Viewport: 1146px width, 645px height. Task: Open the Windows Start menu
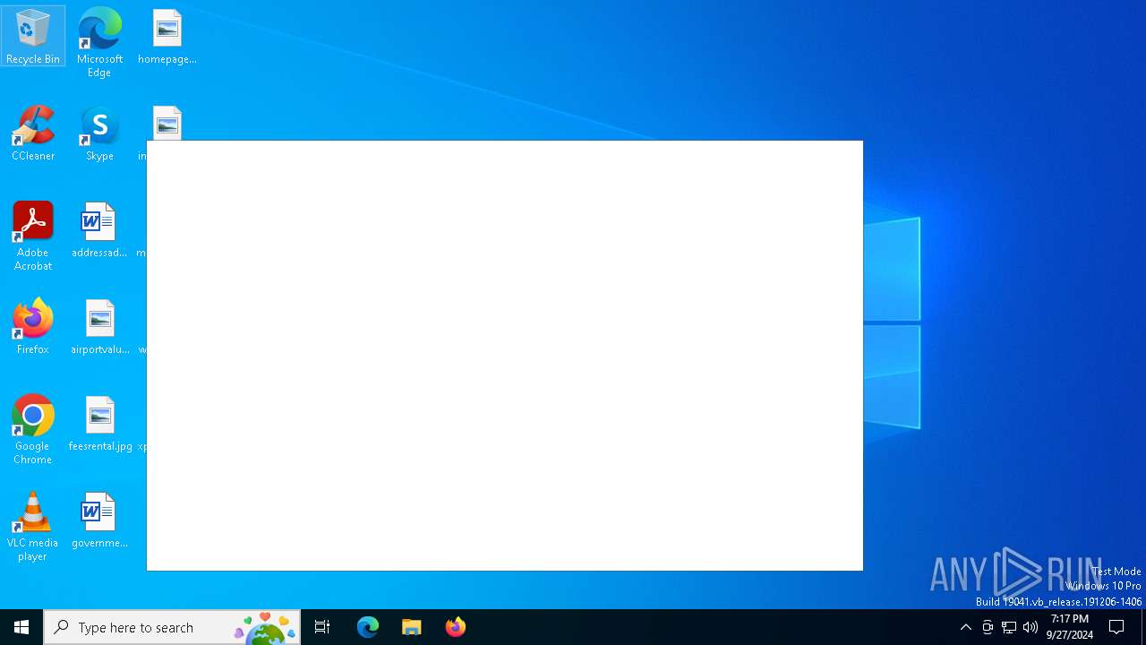[21, 627]
